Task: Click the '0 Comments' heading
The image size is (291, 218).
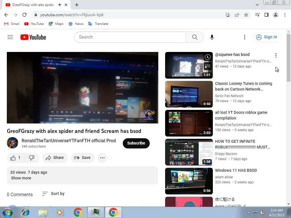Action: tap(20, 194)
